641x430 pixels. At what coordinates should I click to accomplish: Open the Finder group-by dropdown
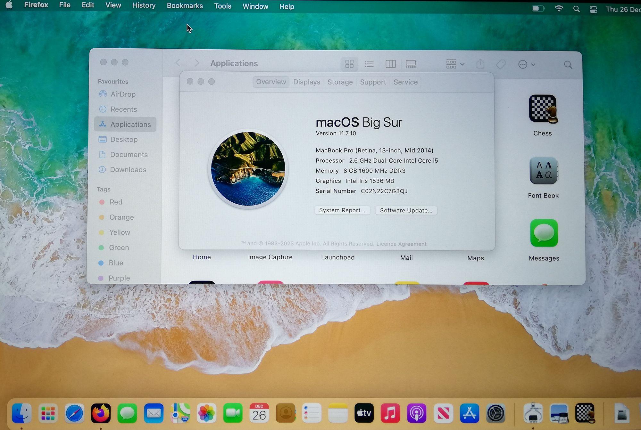455,64
